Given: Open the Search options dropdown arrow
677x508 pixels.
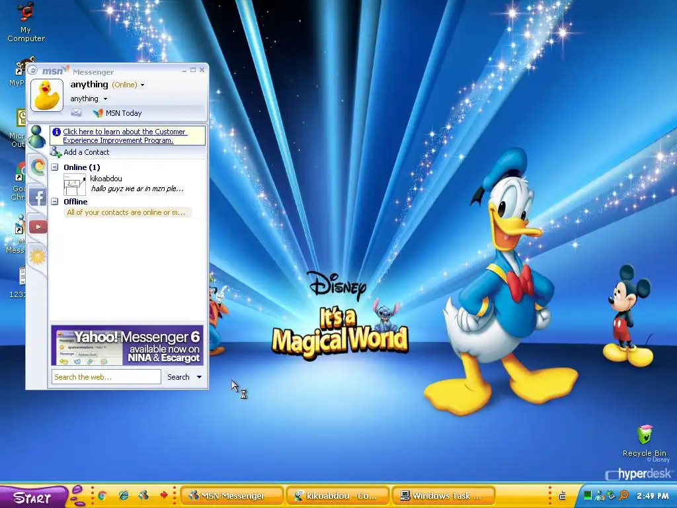Looking at the screenshot, I should (x=199, y=377).
